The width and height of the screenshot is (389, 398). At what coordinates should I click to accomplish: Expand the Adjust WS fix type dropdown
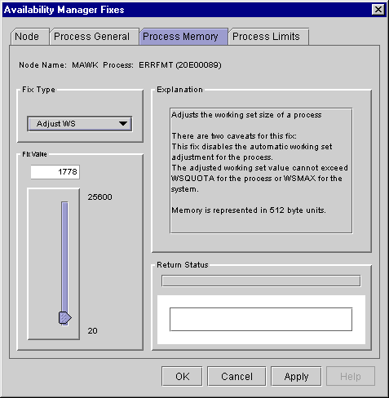click(80, 124)
